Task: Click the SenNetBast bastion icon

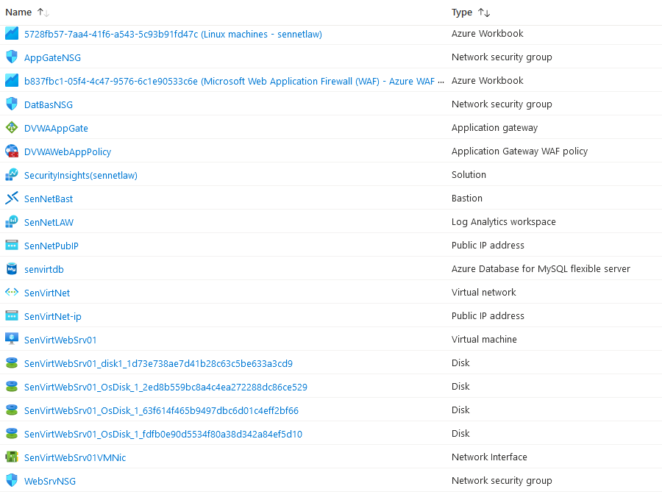Action: 12,198
